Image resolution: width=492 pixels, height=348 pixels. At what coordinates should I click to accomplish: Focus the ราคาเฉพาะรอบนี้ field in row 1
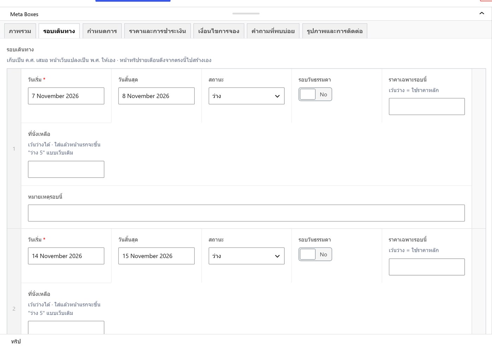coord(427,107)
